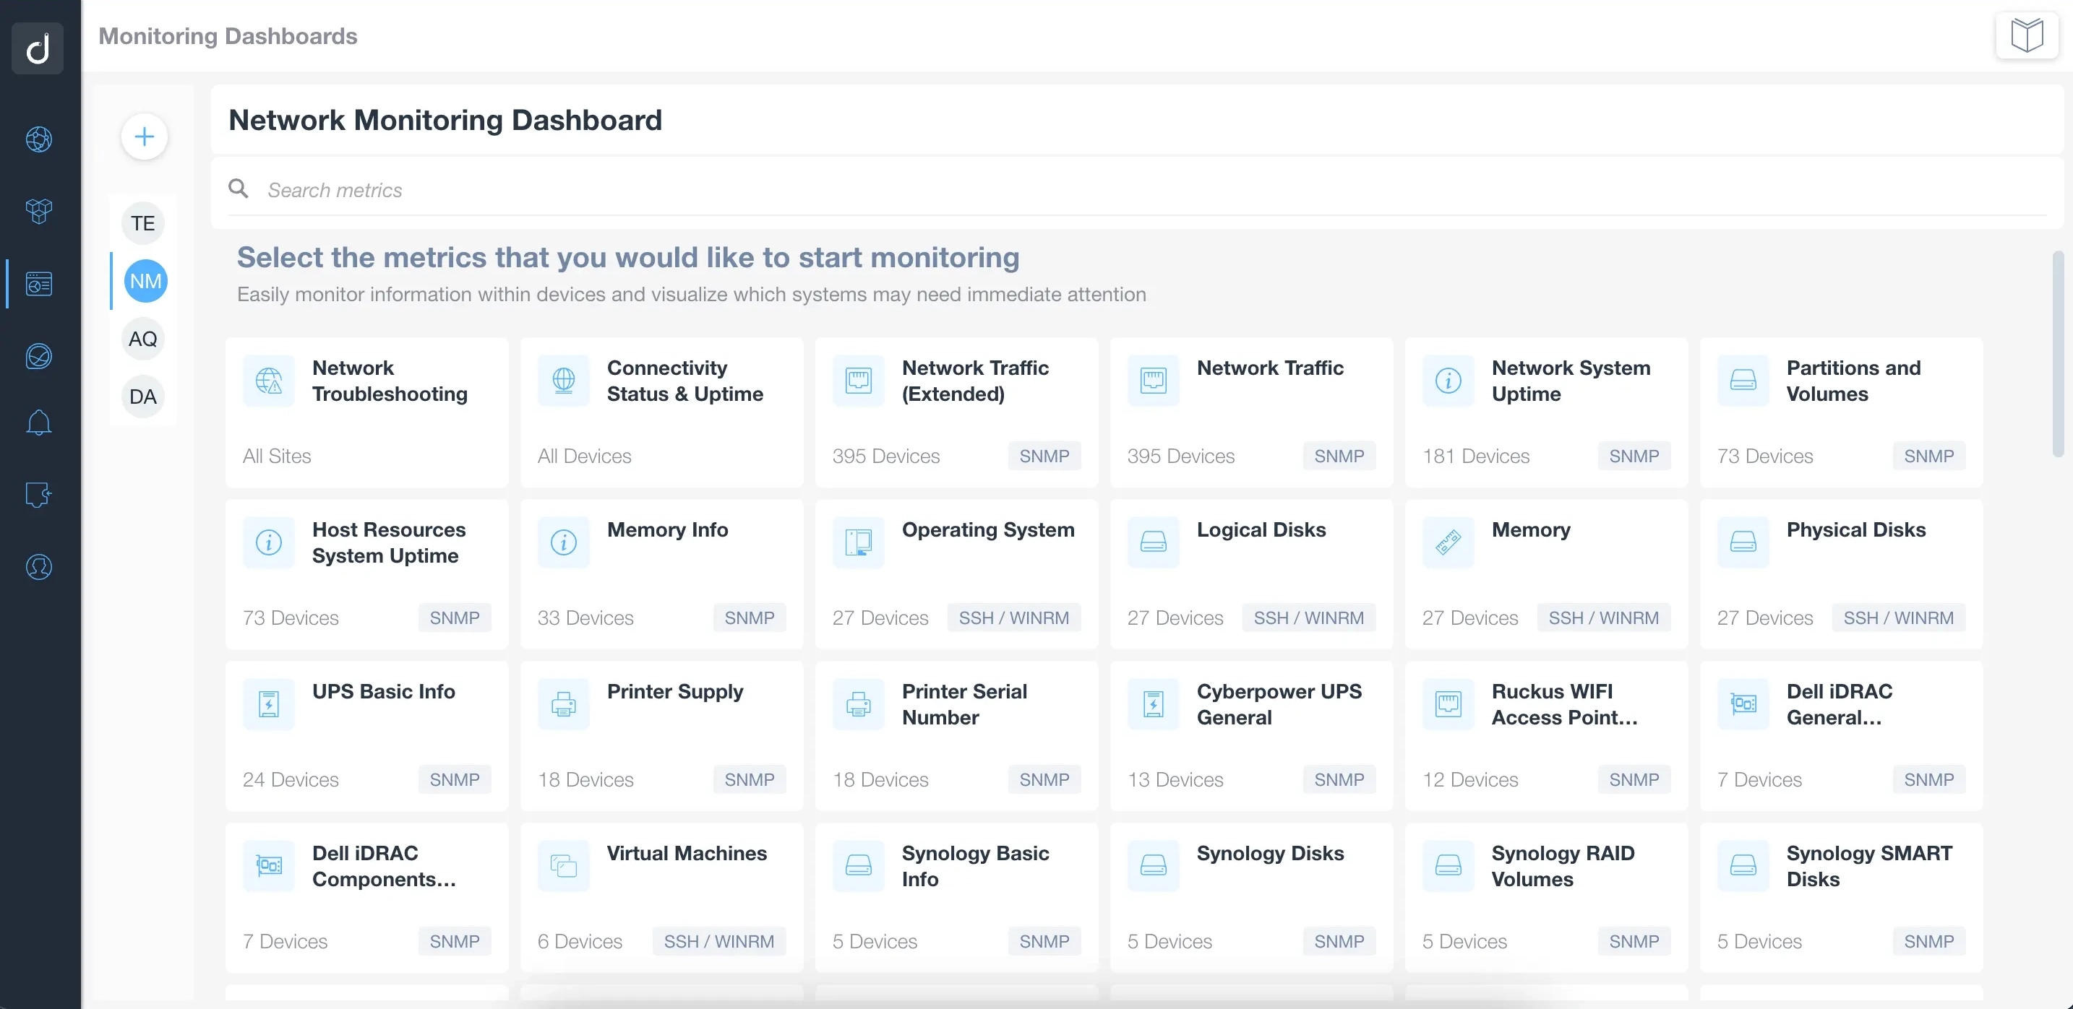Click the global/world map sidebar icon
Image resolution: width=2073 pixels, height=1009 pixels.
click(37, 137)
